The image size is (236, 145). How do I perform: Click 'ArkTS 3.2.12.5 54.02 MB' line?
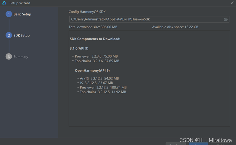[99, 78]
